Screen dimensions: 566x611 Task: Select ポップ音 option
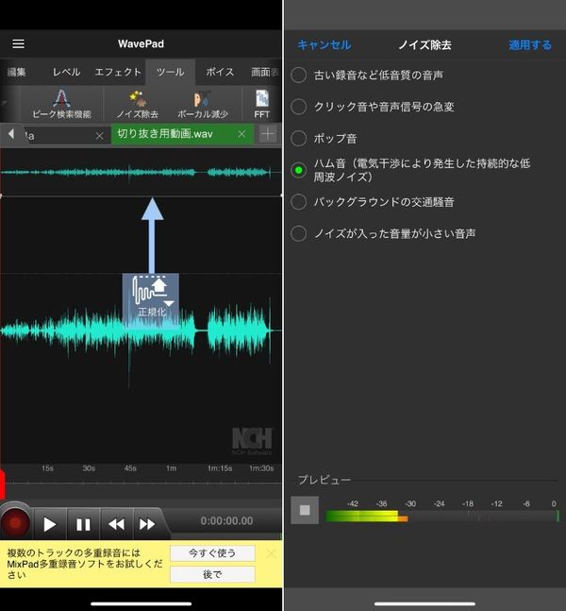coord(324,138)
